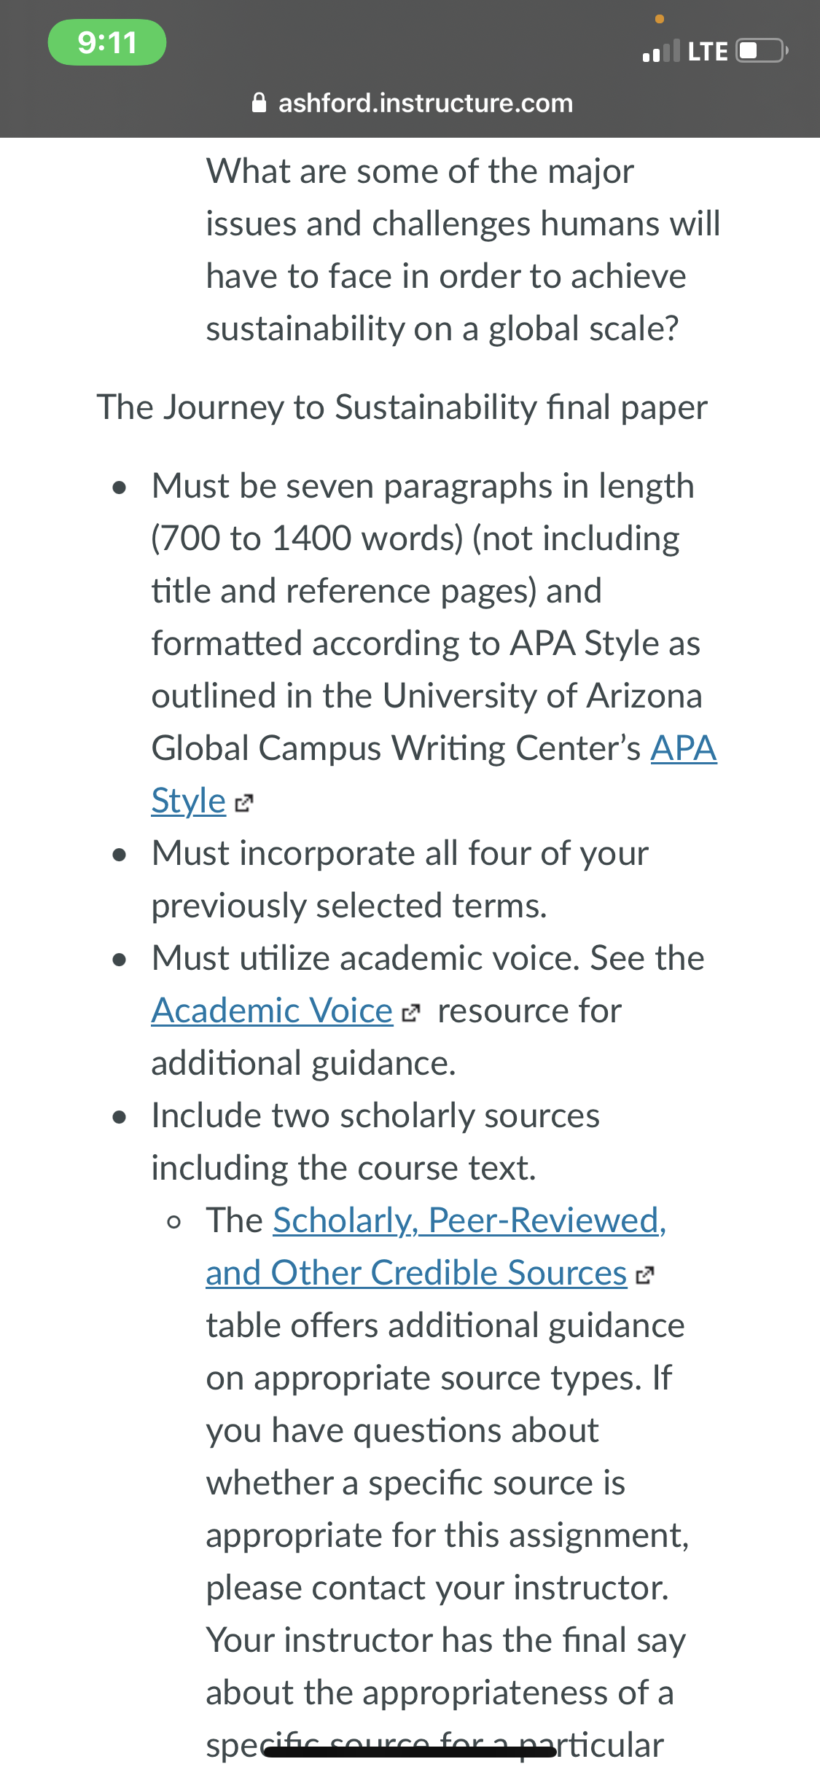This screenshot has width=820, height=1775.
Task: Tap the lock icon beside the URL
Action: pos(259,103)
